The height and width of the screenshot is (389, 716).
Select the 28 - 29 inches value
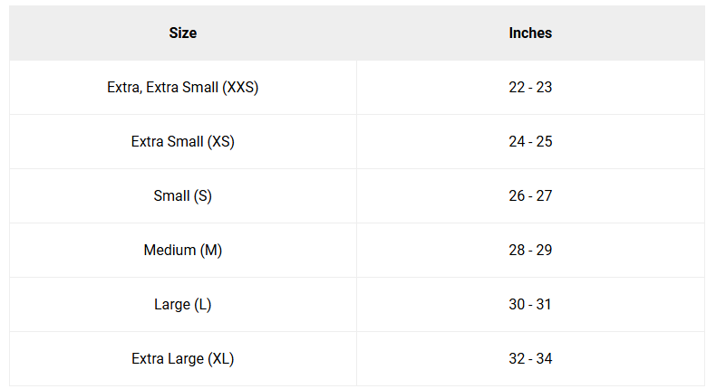coord(530,251)
